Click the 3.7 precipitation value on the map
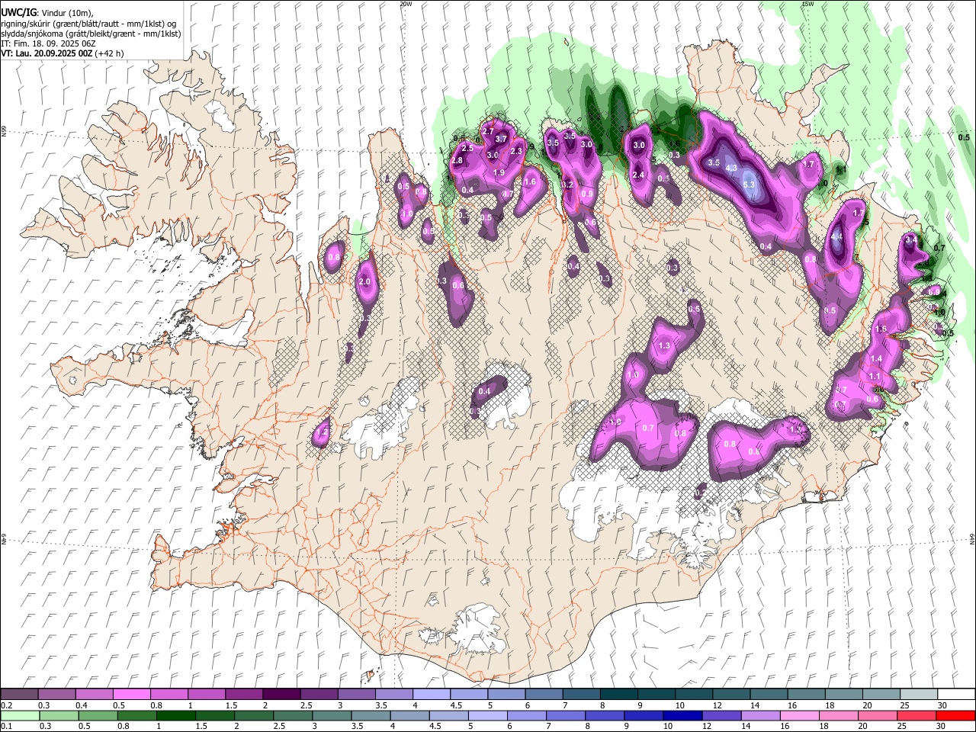 tap(501, 139)
